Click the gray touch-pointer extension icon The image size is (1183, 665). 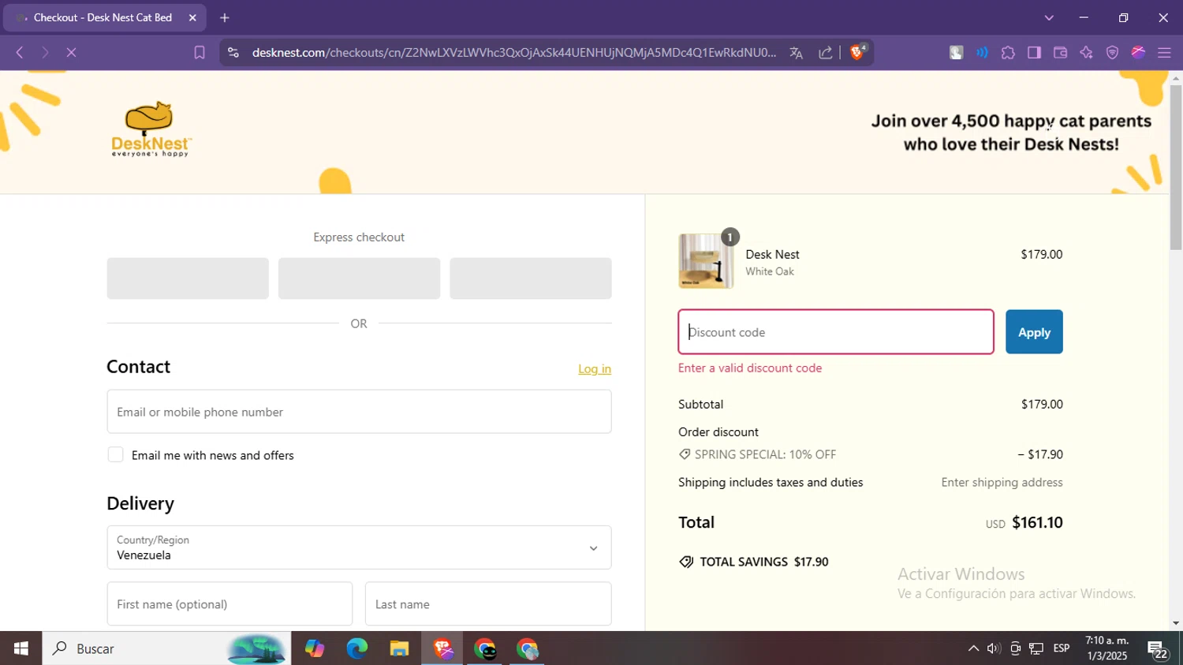click(x=956, y=53)
